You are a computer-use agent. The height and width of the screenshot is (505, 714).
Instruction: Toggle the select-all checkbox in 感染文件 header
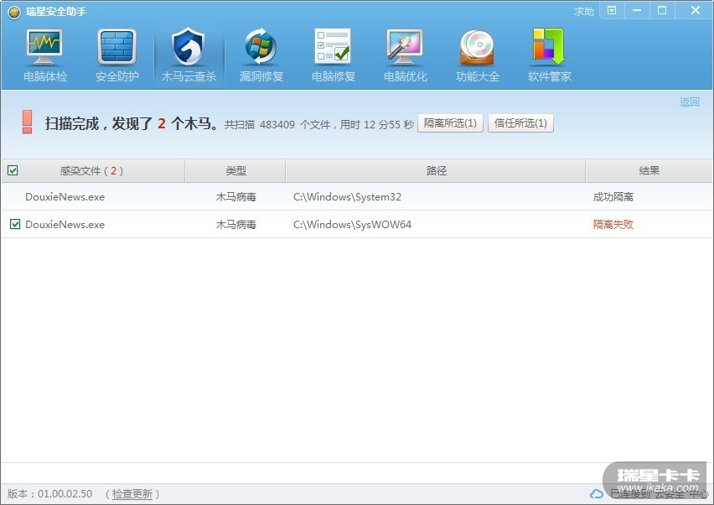point(13,170)
